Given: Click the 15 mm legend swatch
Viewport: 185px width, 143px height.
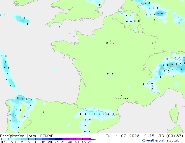Looking at the screenshot, I should [46, 139].
